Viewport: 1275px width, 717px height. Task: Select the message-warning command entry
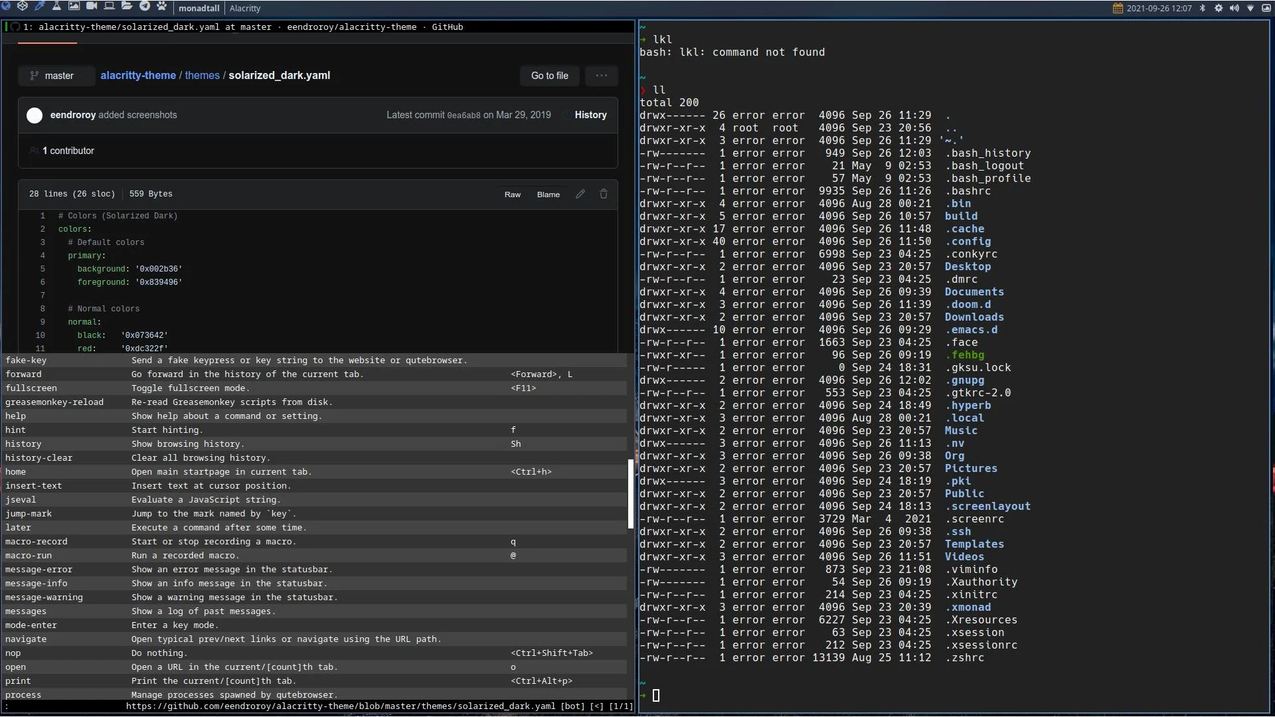[314, 597]
